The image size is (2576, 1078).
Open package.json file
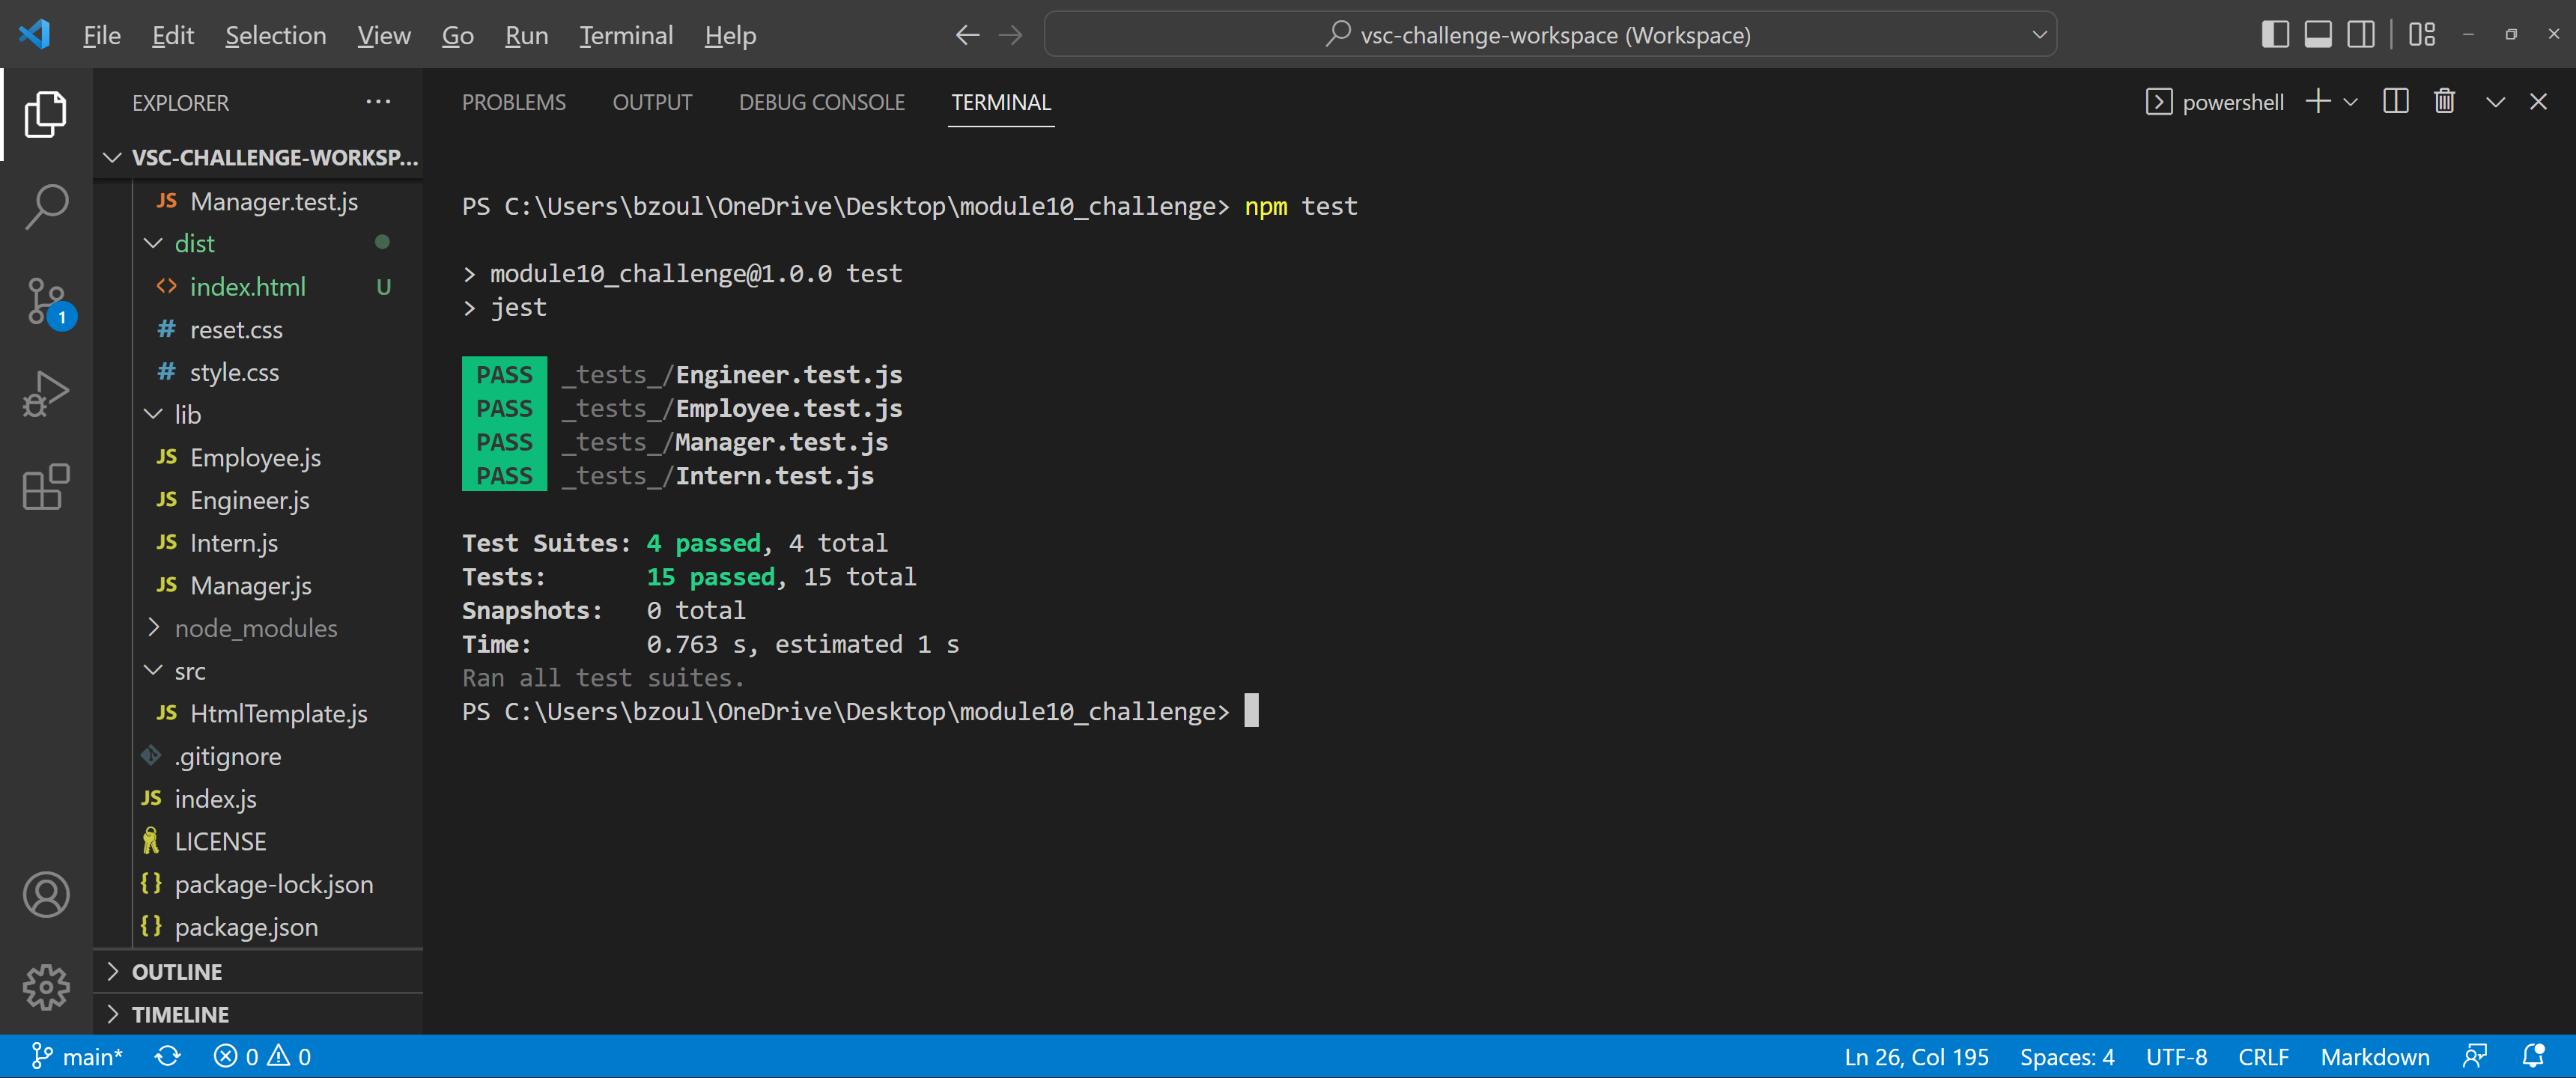click(x=258, y=927)
